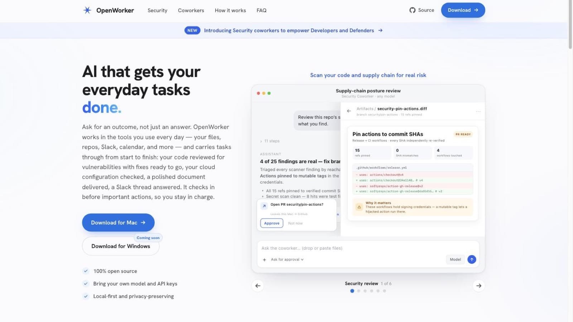Go to the previous carousel slide arrow
573x322 pixels.
click(258, 286)
